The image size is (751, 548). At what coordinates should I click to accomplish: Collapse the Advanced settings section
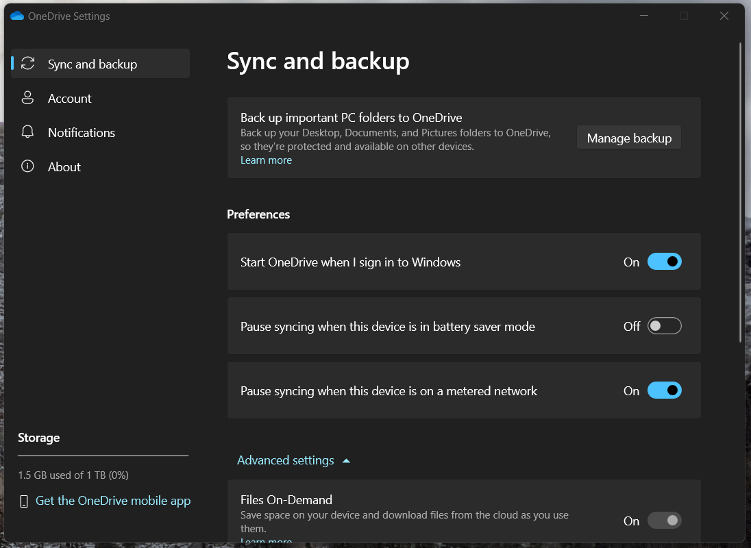tap(293, 460)
